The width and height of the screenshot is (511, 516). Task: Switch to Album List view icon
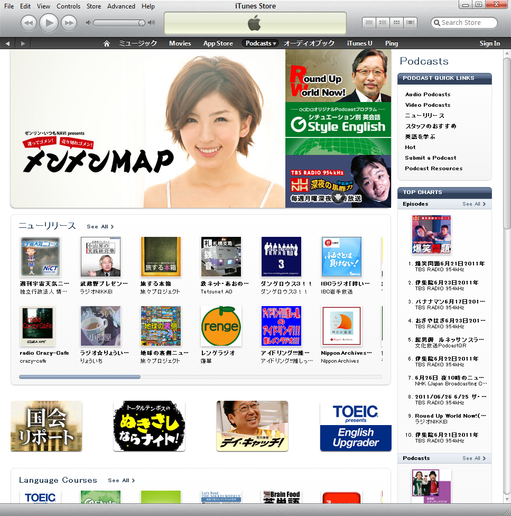pos(383,22)
